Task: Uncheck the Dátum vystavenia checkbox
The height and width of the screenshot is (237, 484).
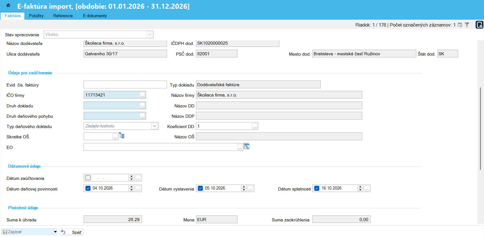Action: pyautogui.click(x=200, y=188)
